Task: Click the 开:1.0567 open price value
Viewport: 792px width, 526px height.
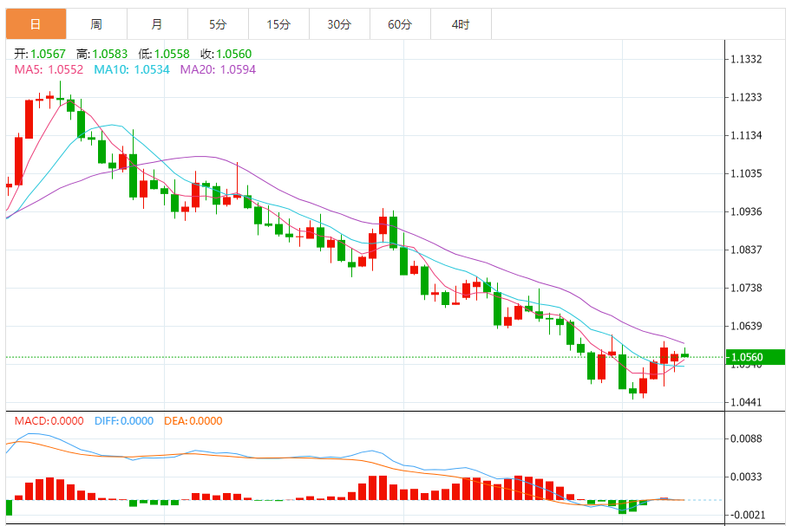Action: click(40, 54)
